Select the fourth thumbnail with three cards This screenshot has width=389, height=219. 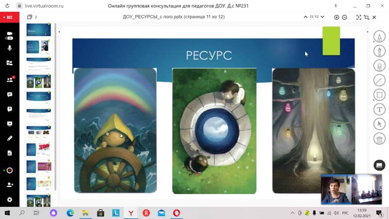[x=38, y=81]
